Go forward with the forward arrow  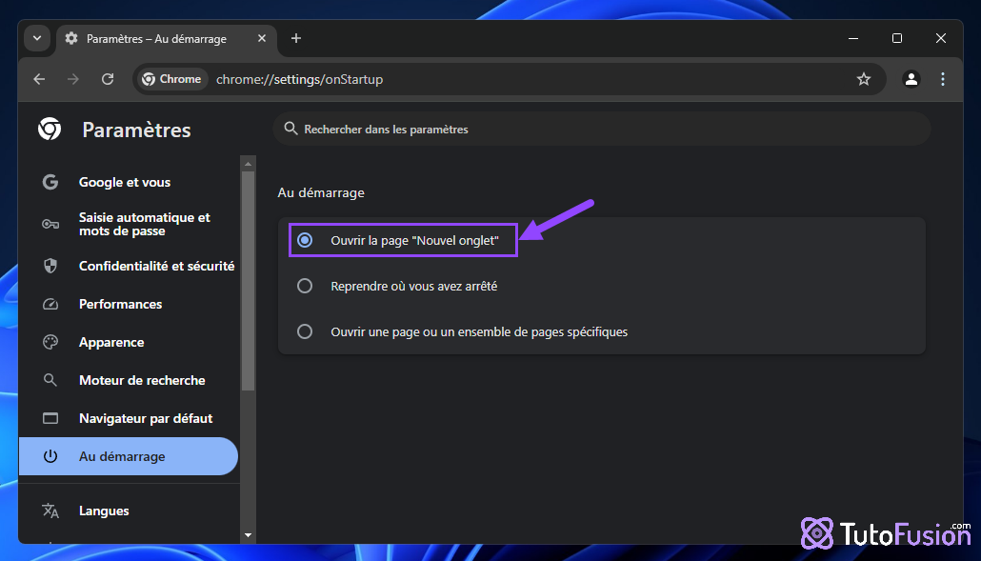pos(73,79)
